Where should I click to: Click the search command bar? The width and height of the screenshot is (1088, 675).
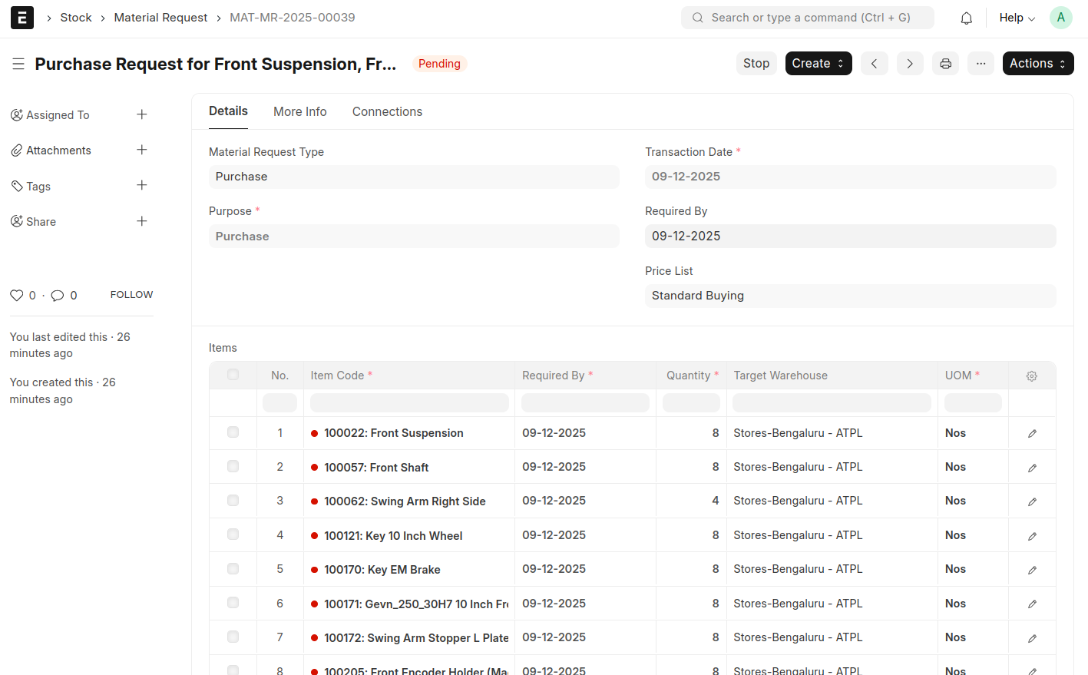(807, 18)
